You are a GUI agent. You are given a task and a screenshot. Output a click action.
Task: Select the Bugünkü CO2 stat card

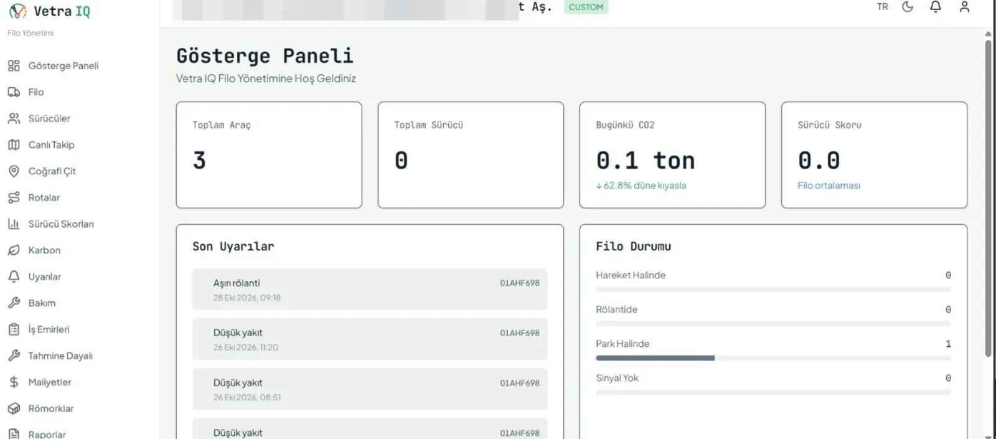(x=672, y=155)
